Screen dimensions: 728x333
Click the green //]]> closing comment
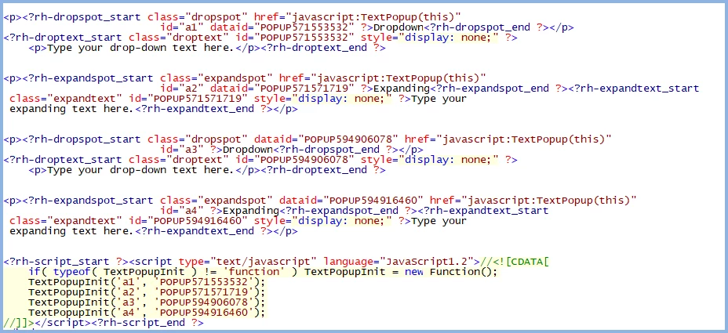pyautogui.click(x=19, y=323)
